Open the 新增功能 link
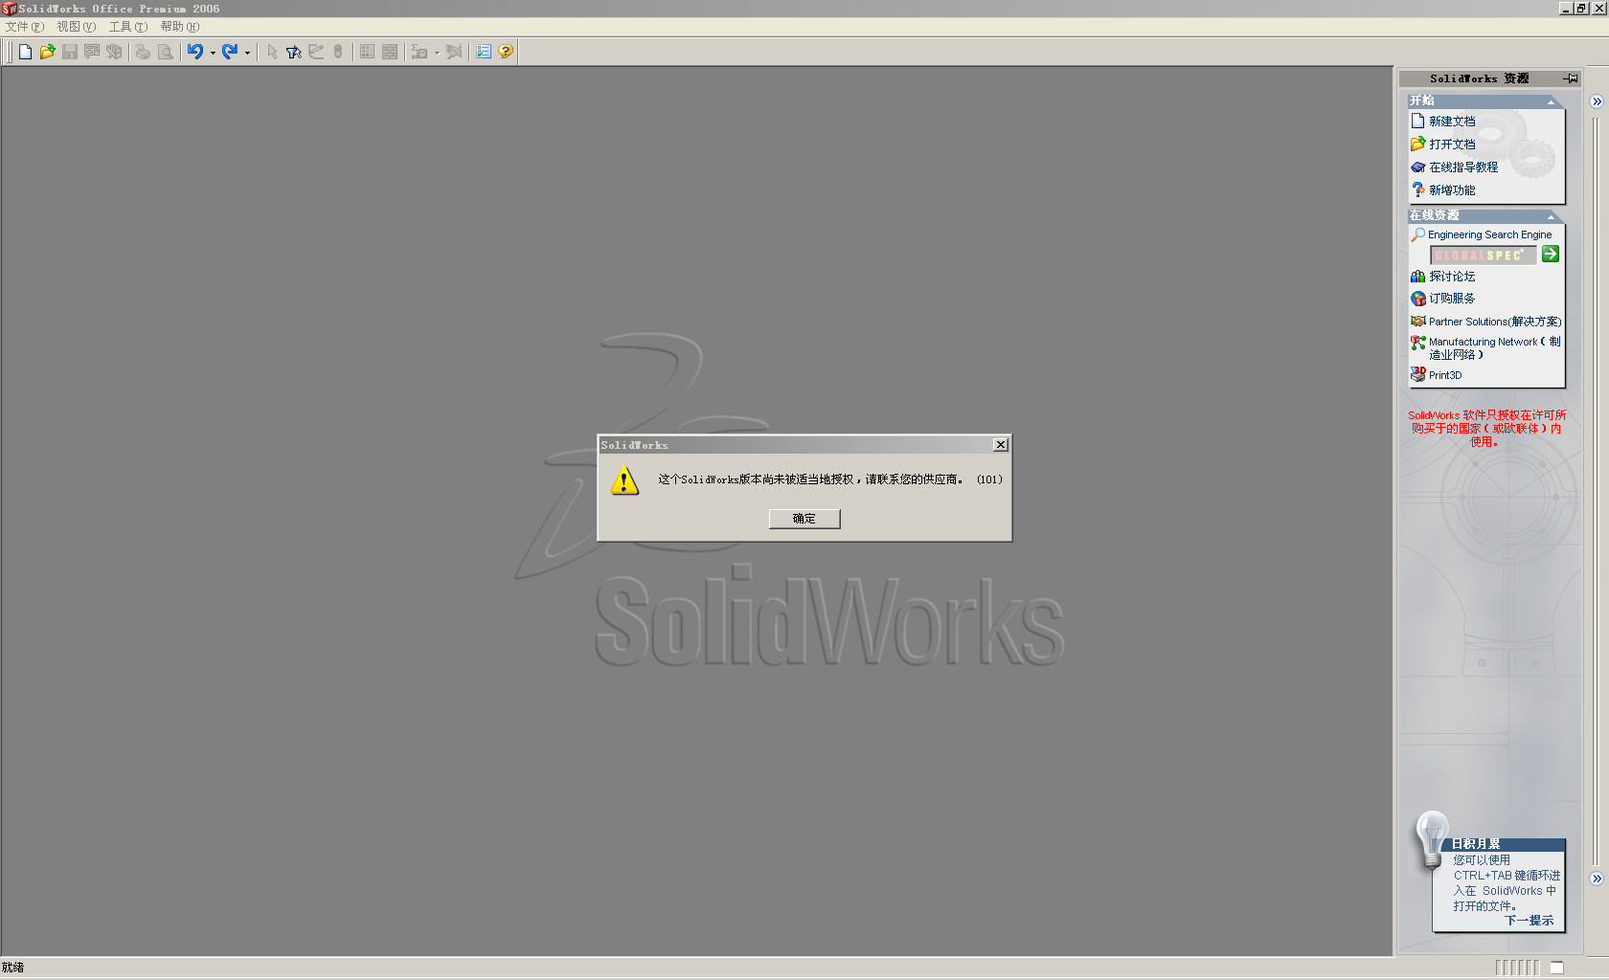The height and width of the screenshot is (980, 1609). coord(1452,190)
